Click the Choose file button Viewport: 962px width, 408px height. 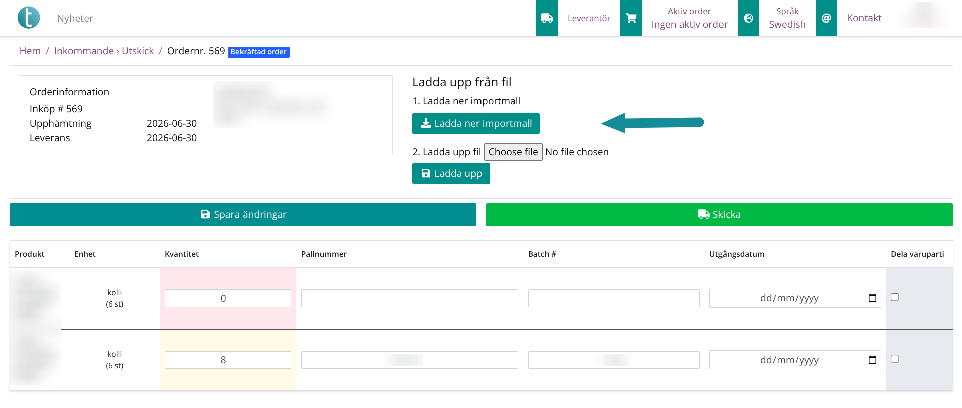[513, 152]
